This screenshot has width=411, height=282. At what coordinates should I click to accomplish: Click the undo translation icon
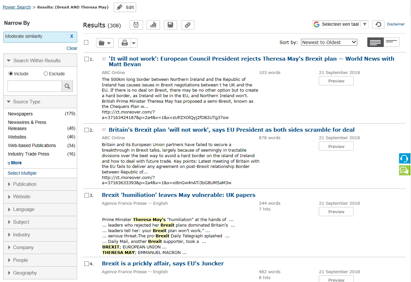point(378,24)
